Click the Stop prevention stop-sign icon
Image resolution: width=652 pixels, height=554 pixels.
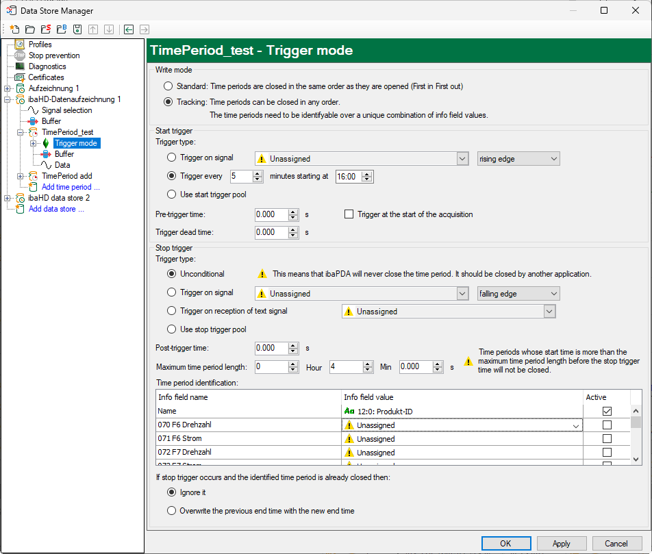(20, 55)
